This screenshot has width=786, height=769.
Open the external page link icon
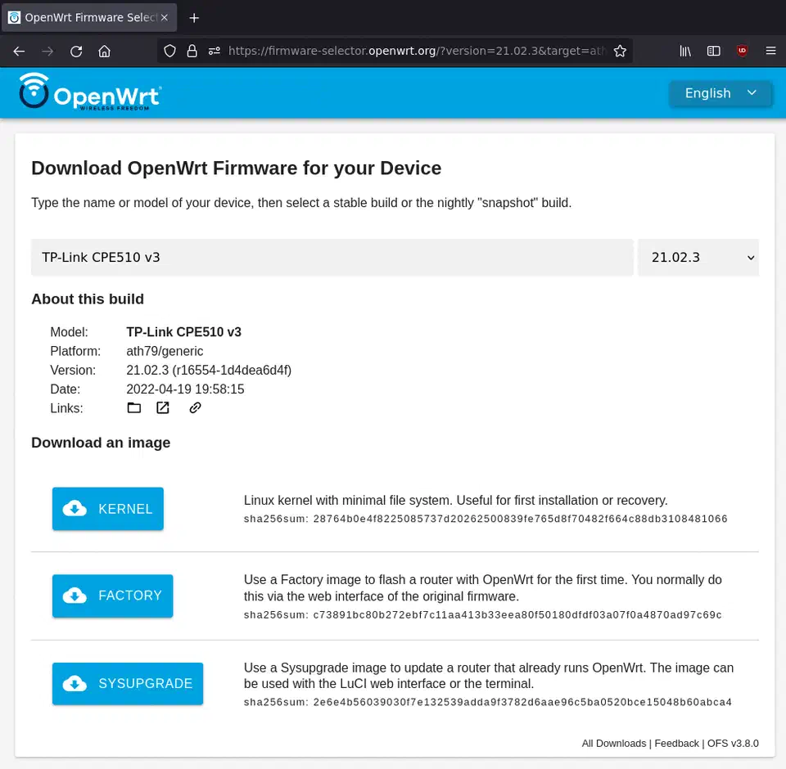tap(163, 407)
